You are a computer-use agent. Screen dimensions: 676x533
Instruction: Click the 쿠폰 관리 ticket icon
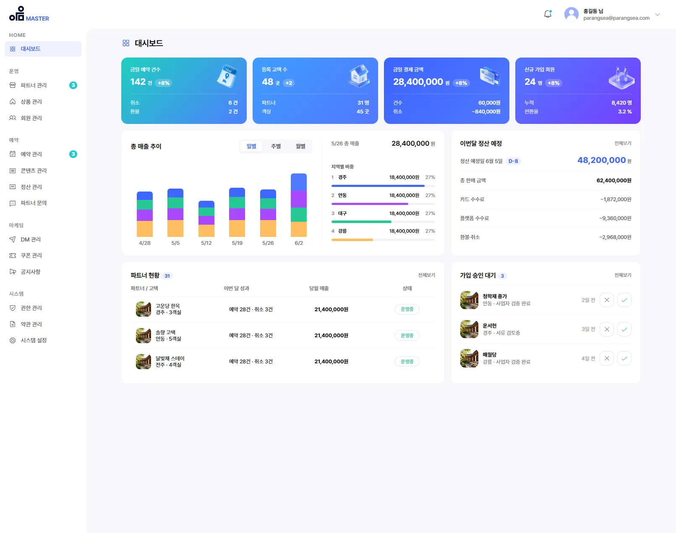tap(13, 255)
